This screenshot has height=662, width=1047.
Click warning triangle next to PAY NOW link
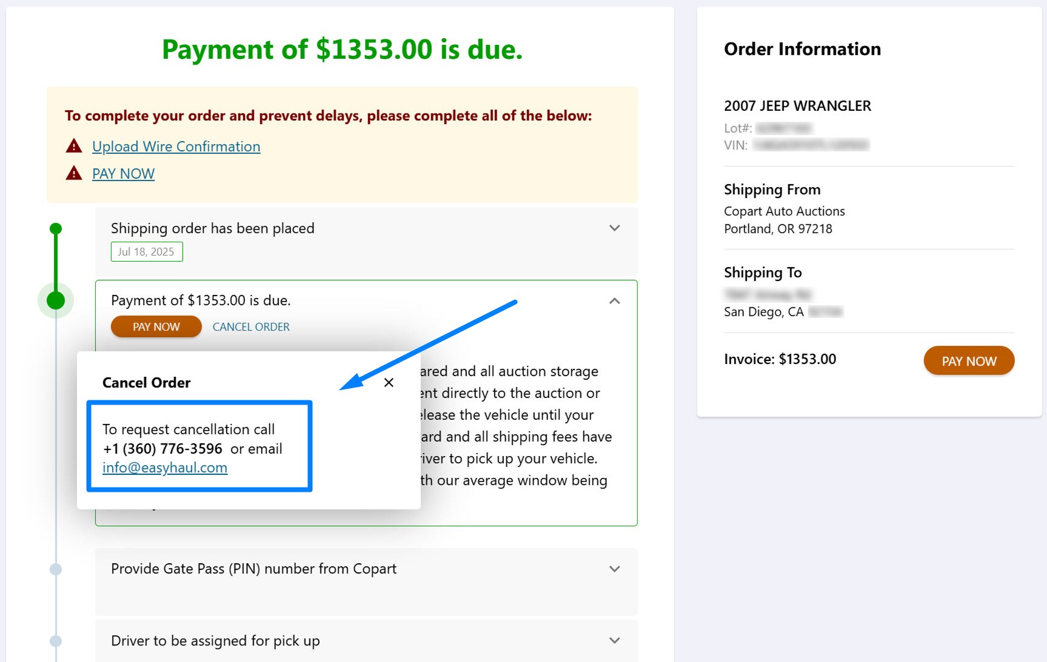click(74, 173)
